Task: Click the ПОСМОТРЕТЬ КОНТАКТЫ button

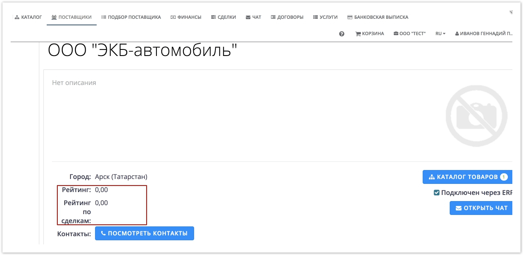Action: pyautogui.click(x=145, y=233)
